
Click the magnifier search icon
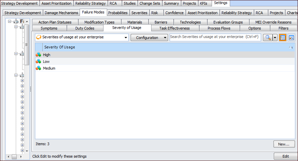tap(268, 38)
